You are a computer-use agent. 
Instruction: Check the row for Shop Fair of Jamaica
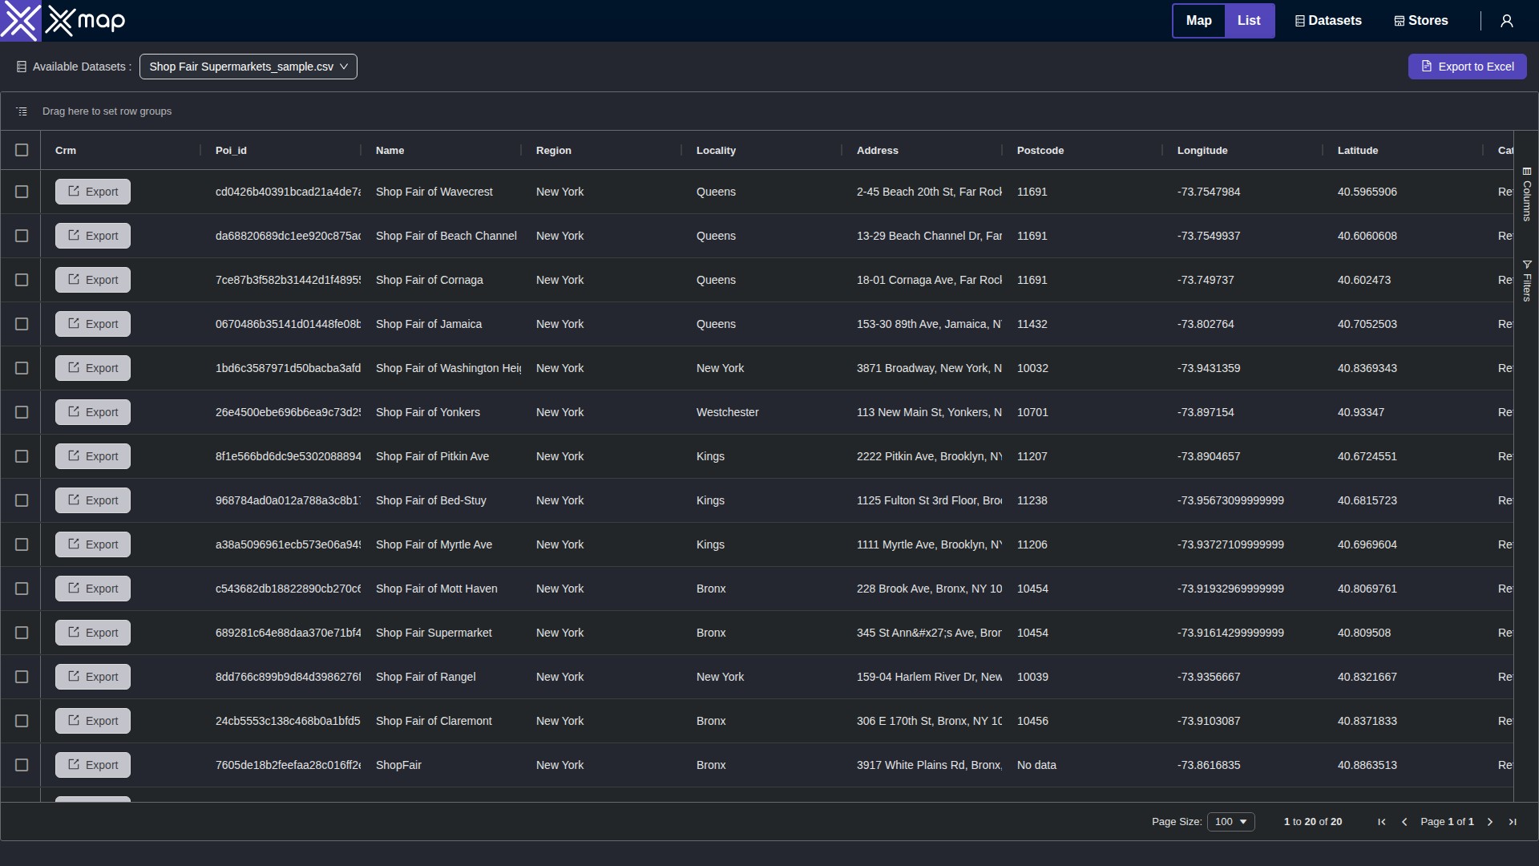coord(22,324)
